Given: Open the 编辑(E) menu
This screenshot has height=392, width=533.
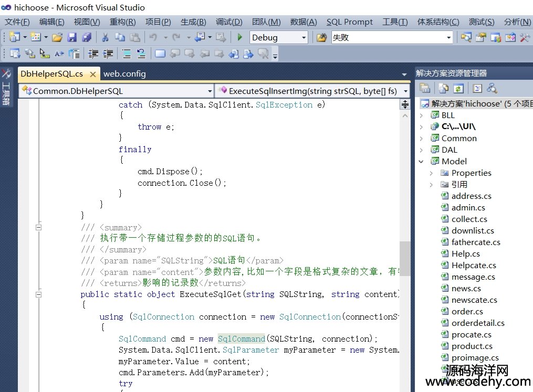Looking at the screenshot, I should pos(51,22).
